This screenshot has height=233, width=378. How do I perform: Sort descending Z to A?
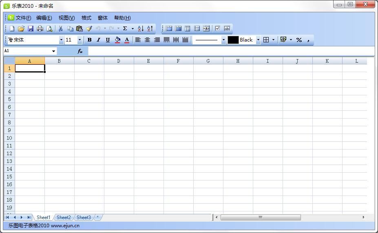(150, 29)
